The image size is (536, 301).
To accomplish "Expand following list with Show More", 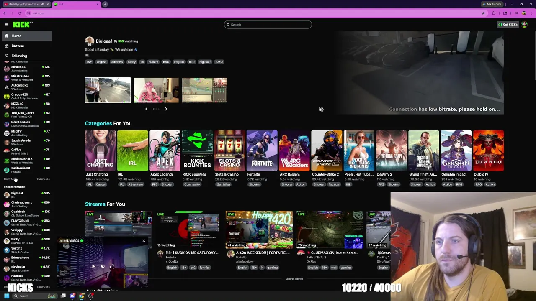I will (10, 179).
